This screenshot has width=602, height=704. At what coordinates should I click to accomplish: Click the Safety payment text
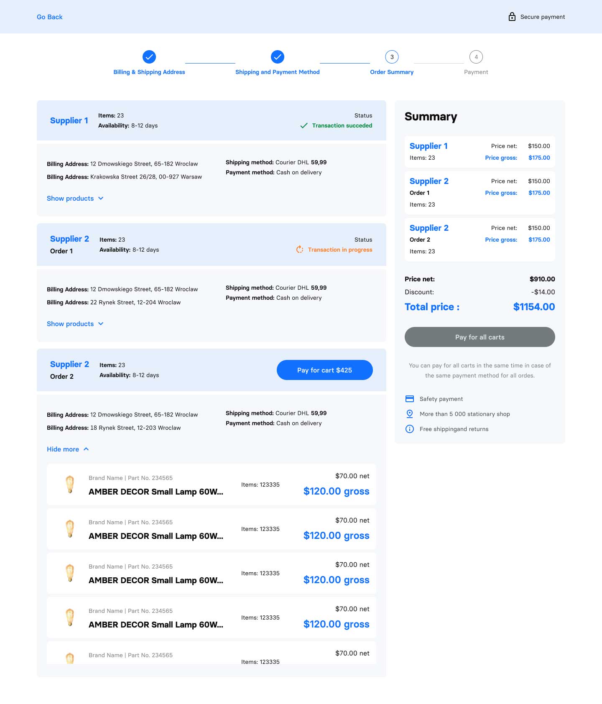coord(441,399)
